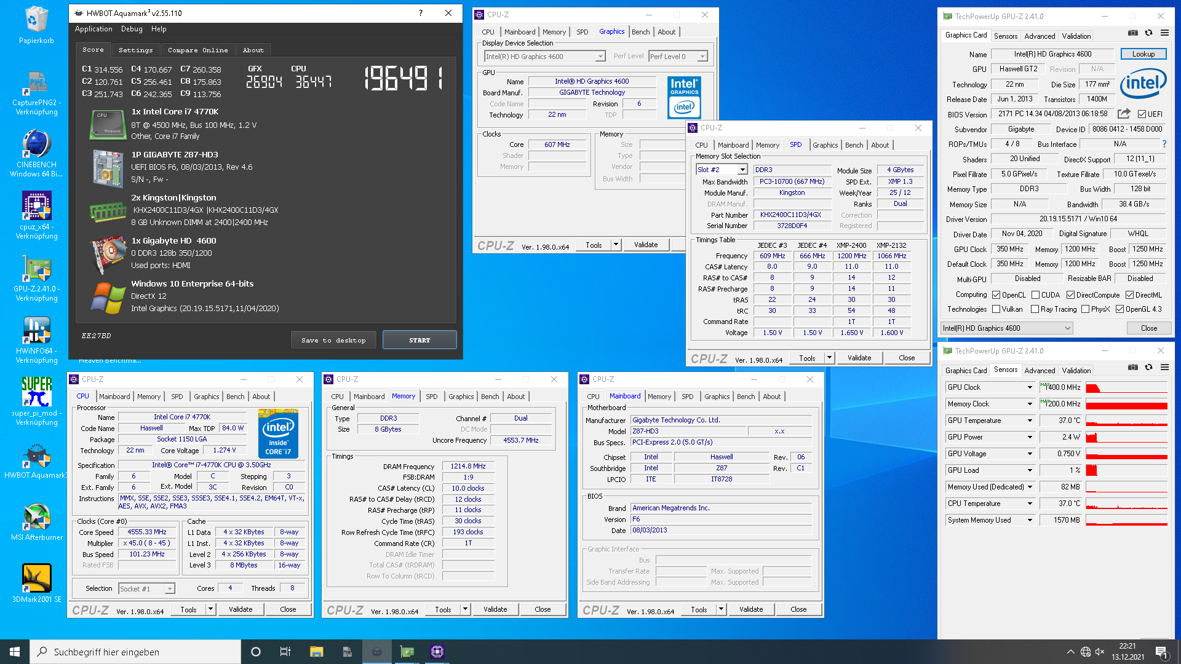The width and height of the screenshot is (1181, 664).
Task: Click GPU Load sensor graph bar
Action: tap(1126, 470)
